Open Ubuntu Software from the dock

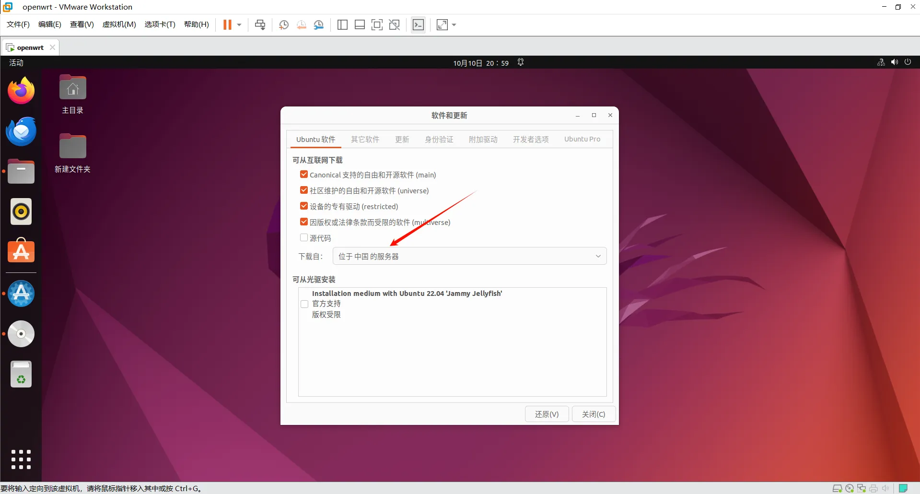21,250
